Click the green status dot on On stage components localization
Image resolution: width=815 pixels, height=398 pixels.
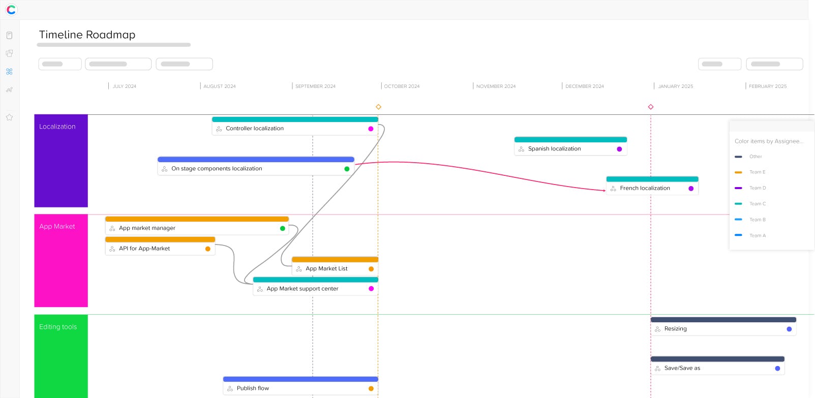347,169
